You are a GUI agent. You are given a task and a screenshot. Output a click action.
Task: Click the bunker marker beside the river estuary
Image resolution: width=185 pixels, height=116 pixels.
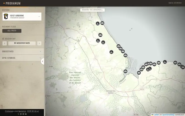point(125,71)
